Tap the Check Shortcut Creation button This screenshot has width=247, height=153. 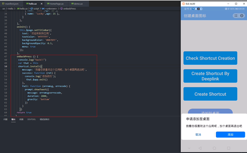click(210, 58)
